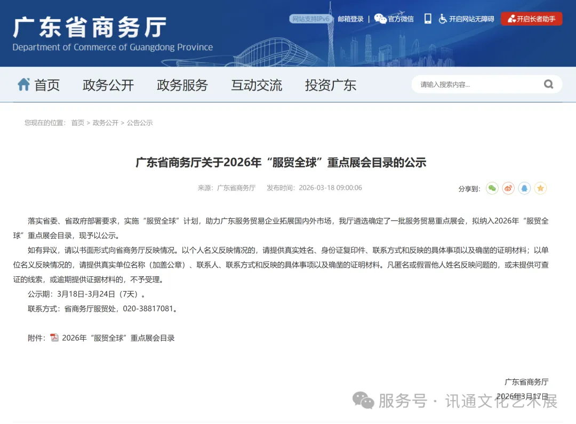Click 网站支持IPv6 badge

[311, 19]
